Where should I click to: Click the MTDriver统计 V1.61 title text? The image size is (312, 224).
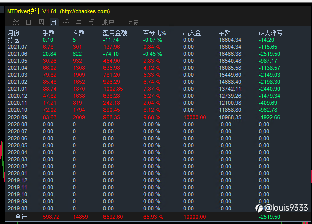pos(32,11)
